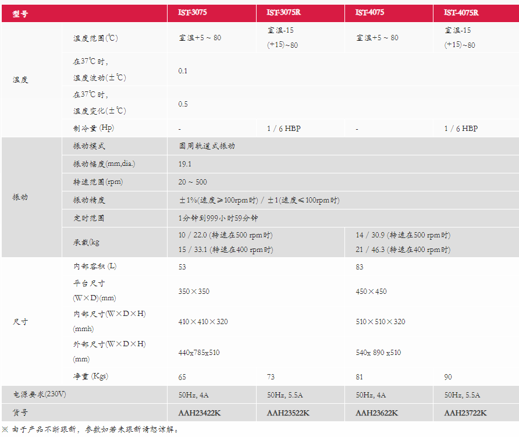
Task: Select catalog number AAH23422K
Action: point(200,413)
